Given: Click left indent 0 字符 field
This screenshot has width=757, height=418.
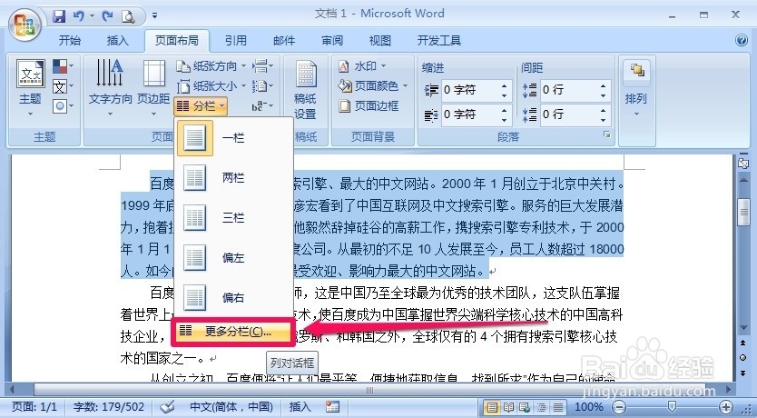Looking at the screenshot, I should pos(469,90).
